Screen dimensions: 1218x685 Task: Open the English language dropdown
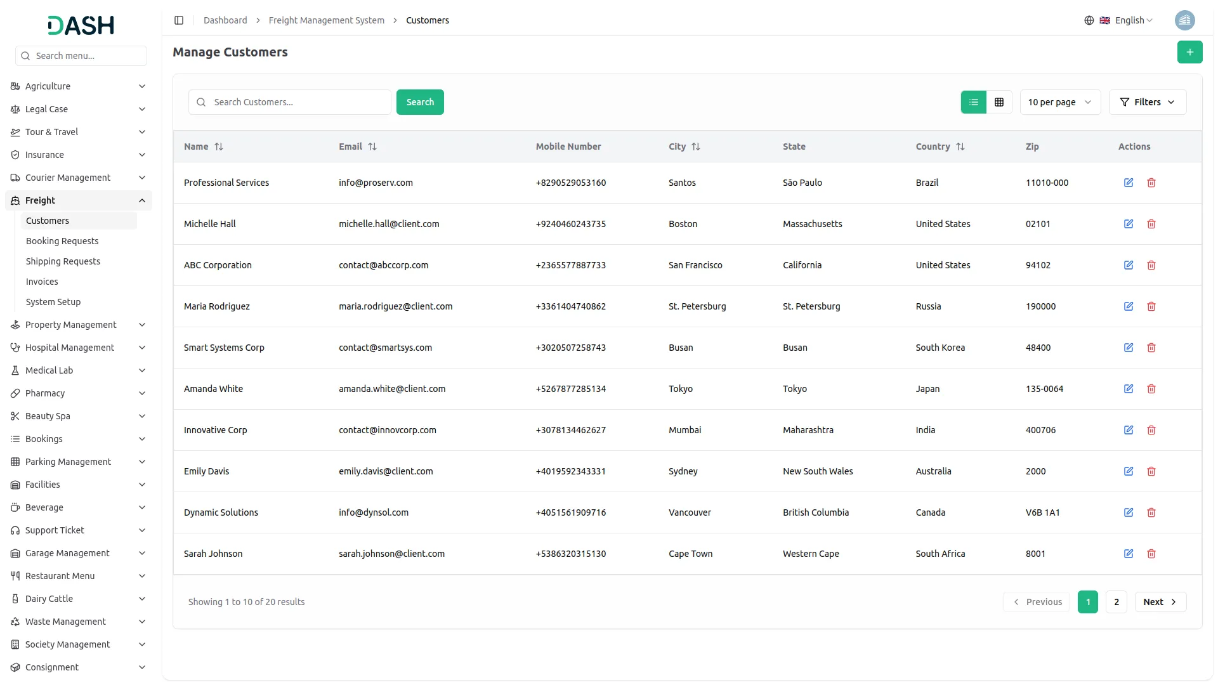1130,20
